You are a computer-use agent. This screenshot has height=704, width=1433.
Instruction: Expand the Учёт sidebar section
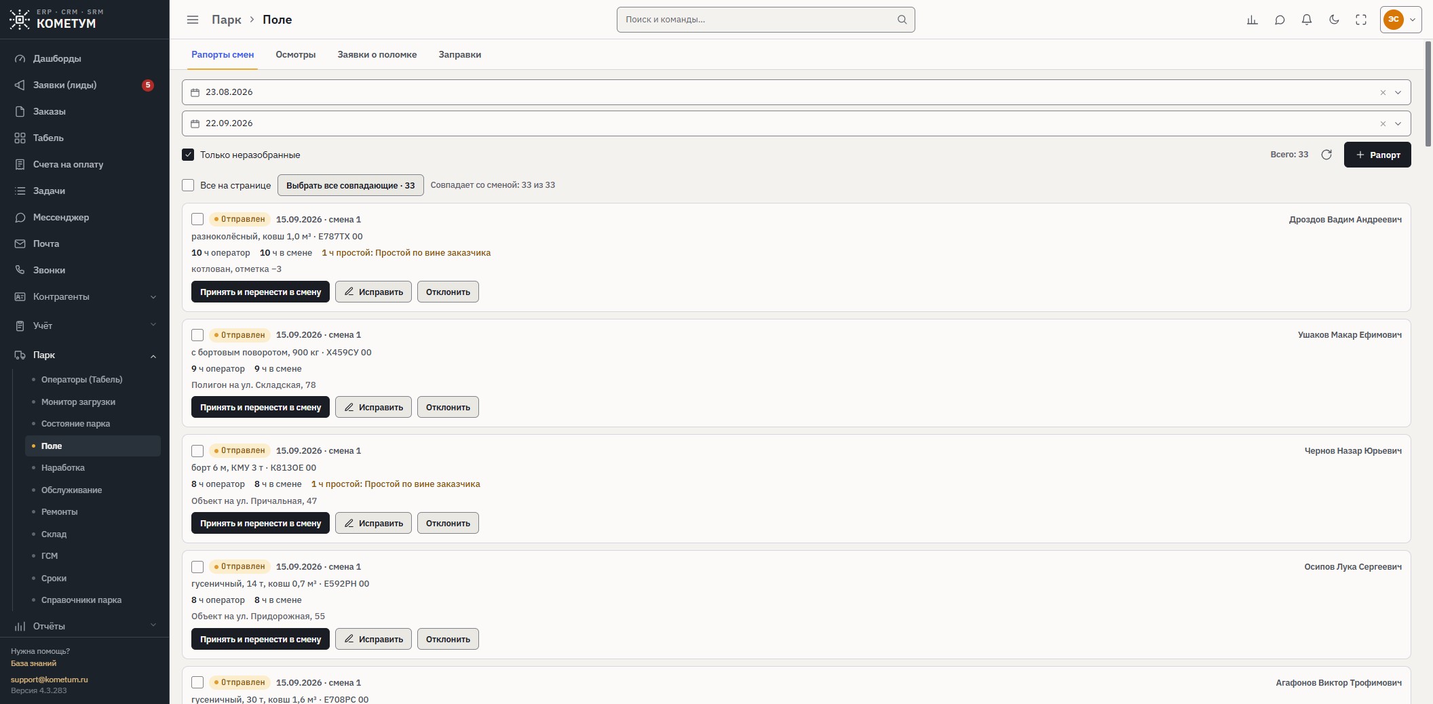(x=85, y=326)
